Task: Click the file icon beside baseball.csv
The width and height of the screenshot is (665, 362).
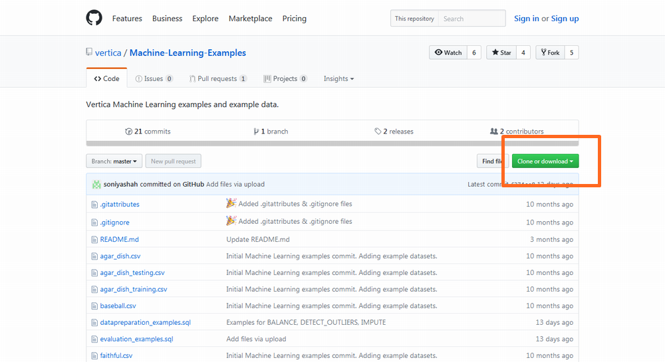Action: coord(94,306)
